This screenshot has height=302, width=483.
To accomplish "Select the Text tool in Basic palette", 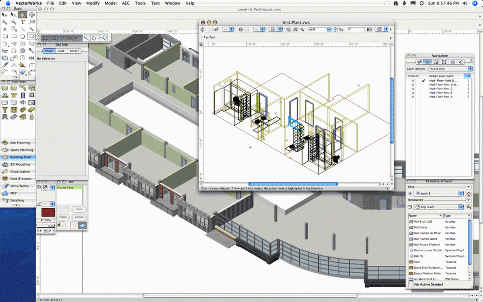I will coord(23,22).
